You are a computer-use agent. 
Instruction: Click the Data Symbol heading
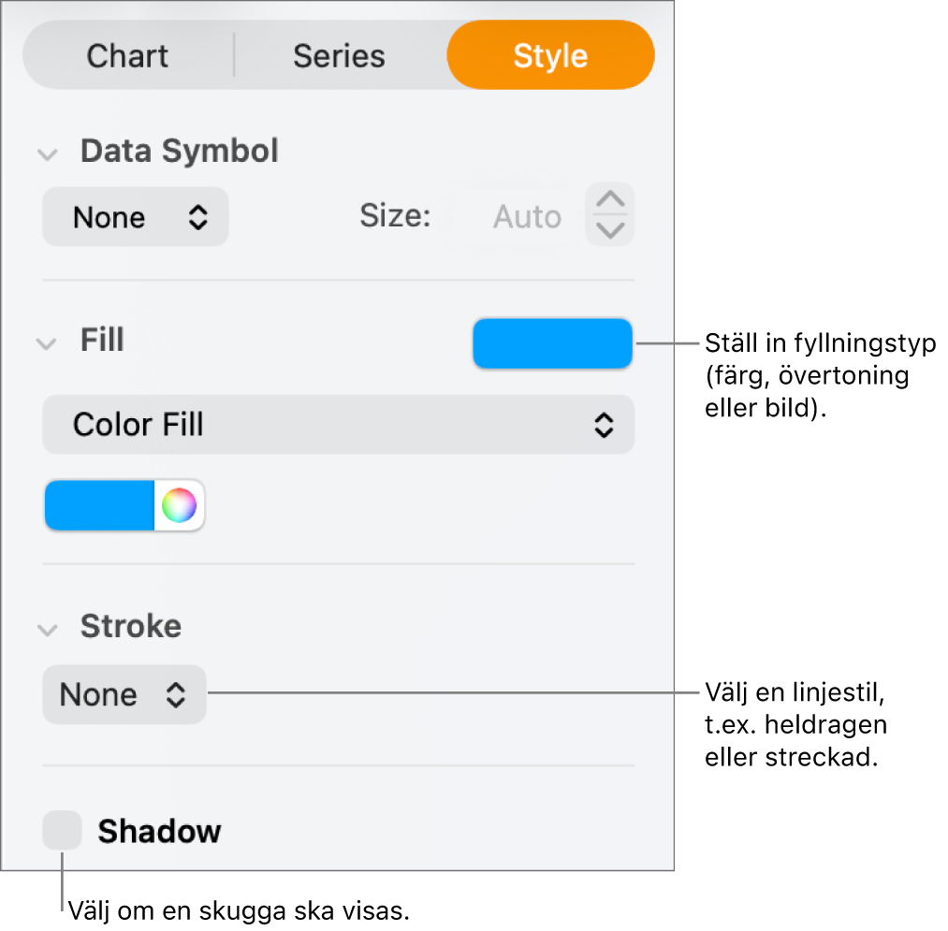point(179,152)
